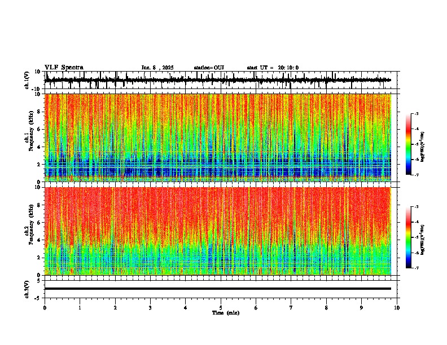The width and height of the screenshot is (447, 345).
Task: Click the time axis tick label '10'
Action: 397,308
